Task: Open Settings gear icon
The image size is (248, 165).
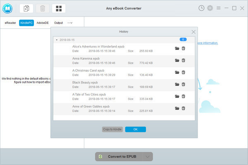Action: coord(210,8)
